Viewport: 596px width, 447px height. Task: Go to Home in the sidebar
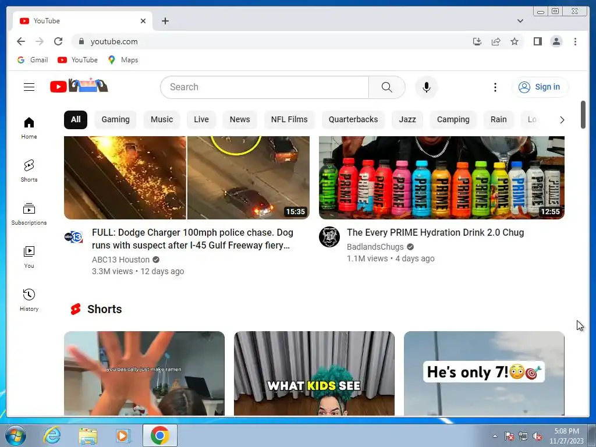pyautogui.click(x=29, y=128)
